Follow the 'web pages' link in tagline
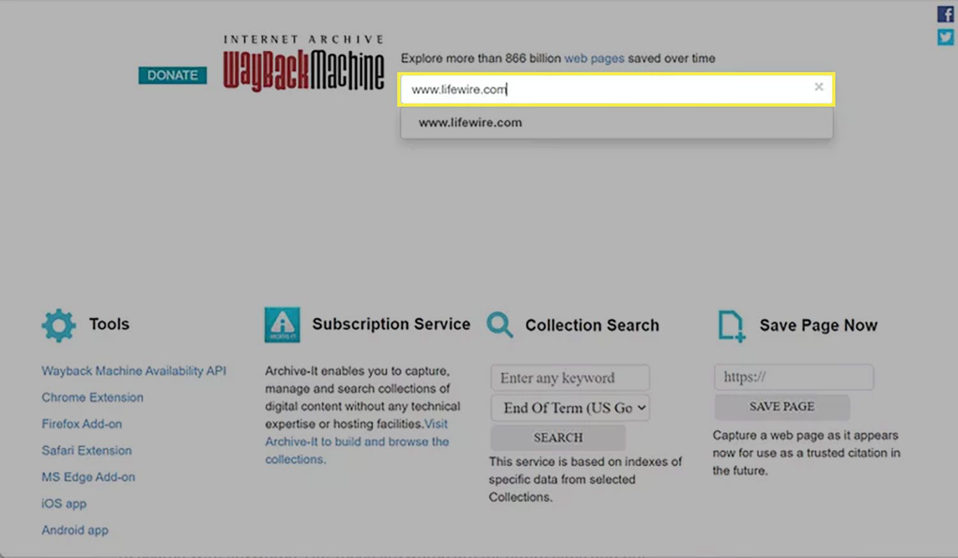 (594, 58)
